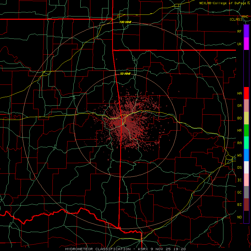Image resolution: width=251 pixels, height=251 pixels.
Task: Click the GR pink-brown legend swatch
Action: 246,106
